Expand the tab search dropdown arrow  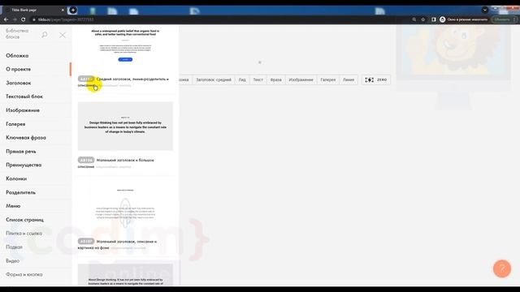coord(485,10)
